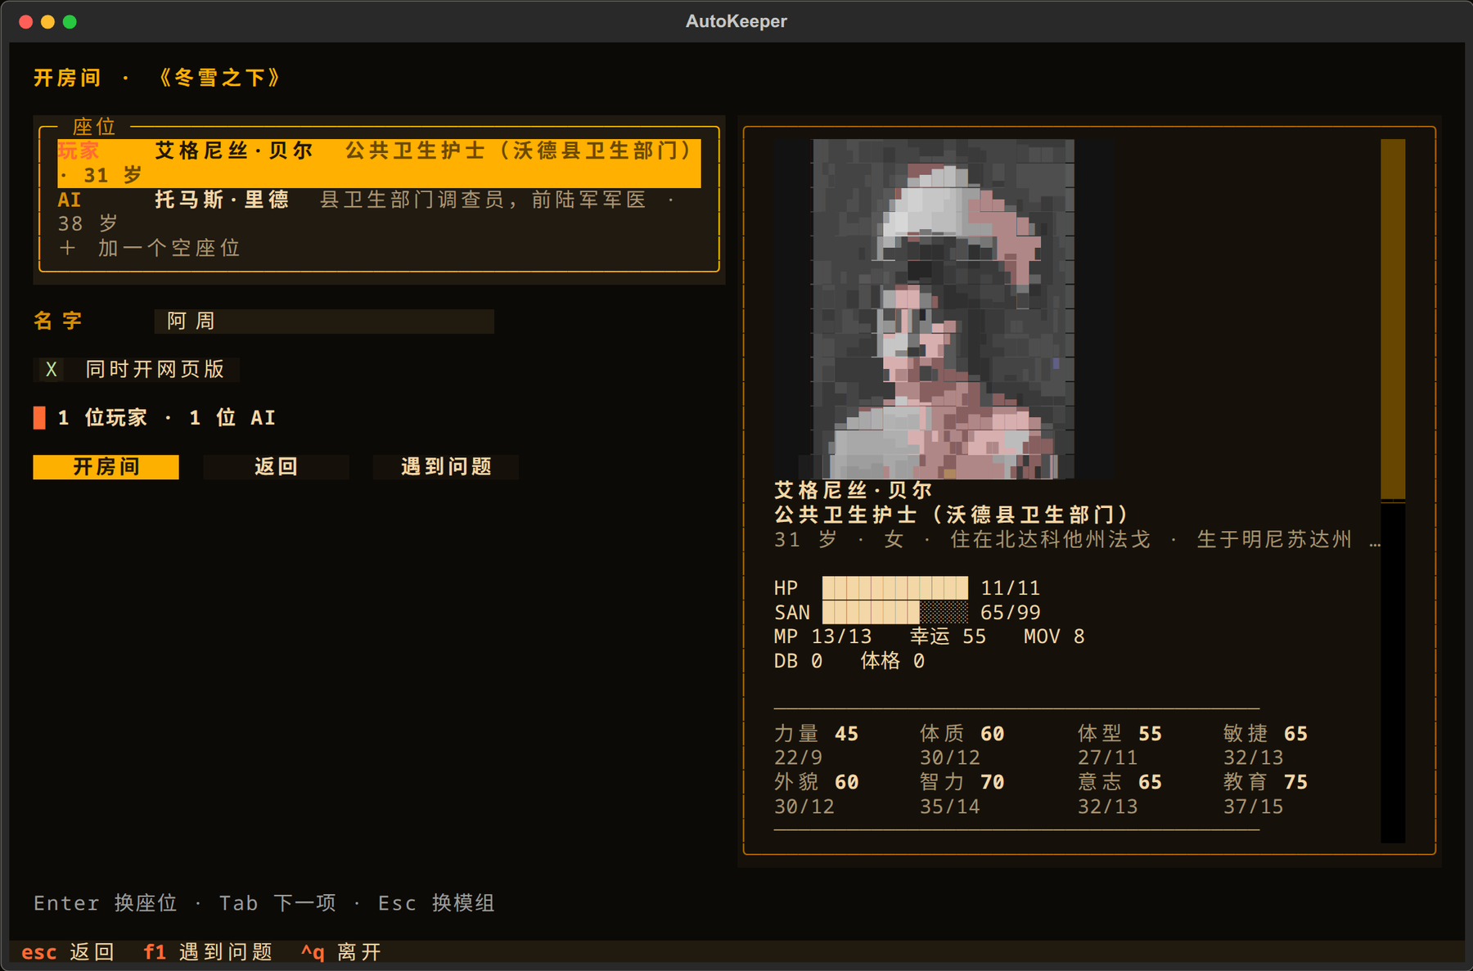Click the 遇到问题 button
1473x971 pixels.
[x=446, y=466]
